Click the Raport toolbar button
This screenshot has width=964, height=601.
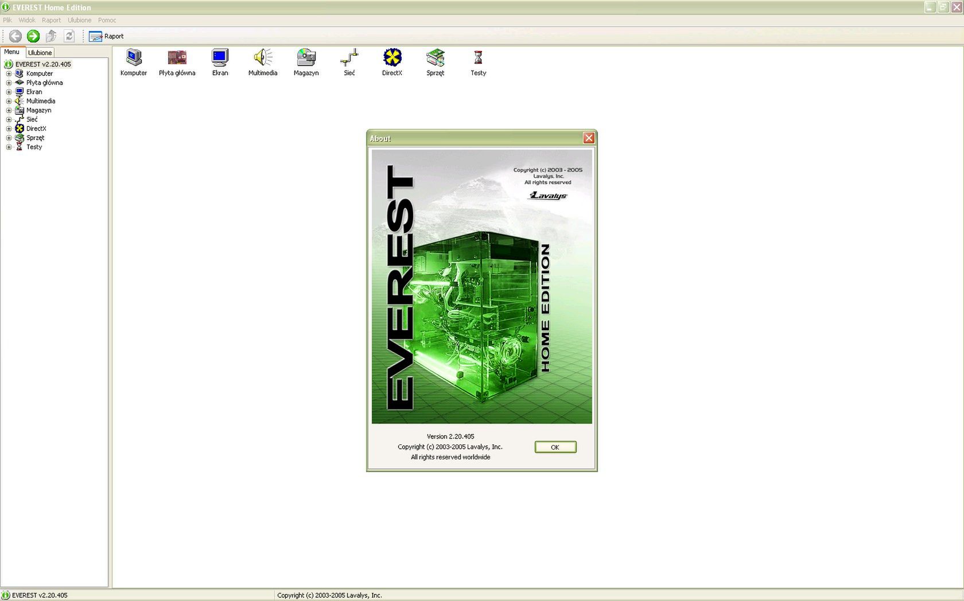[106, 36]
